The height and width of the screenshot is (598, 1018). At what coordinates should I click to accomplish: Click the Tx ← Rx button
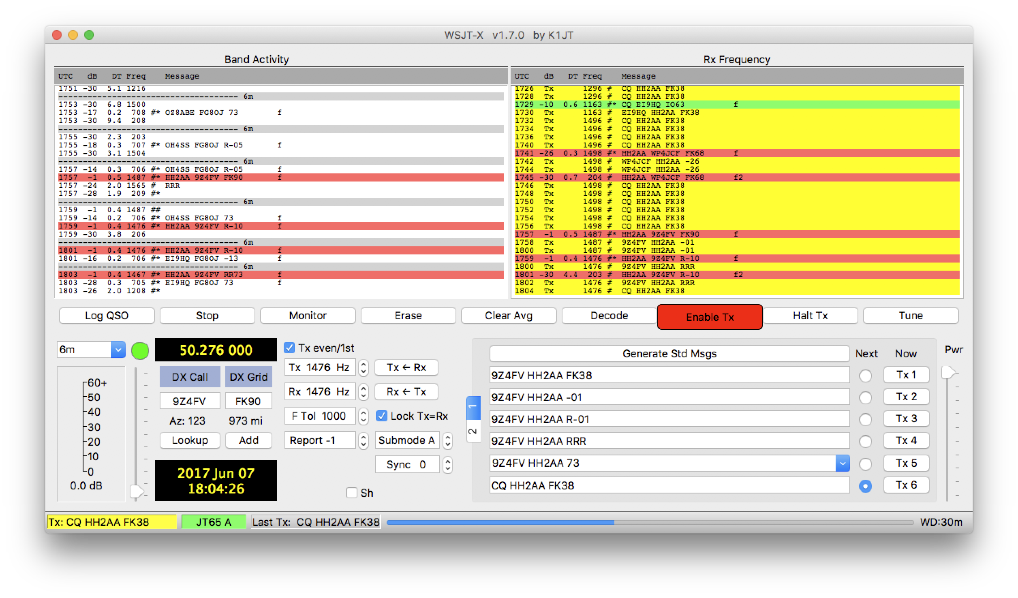(406, 367)
